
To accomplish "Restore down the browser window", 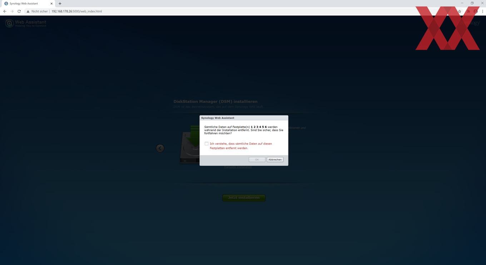I will pyautogui.click(x=472, y=3).
